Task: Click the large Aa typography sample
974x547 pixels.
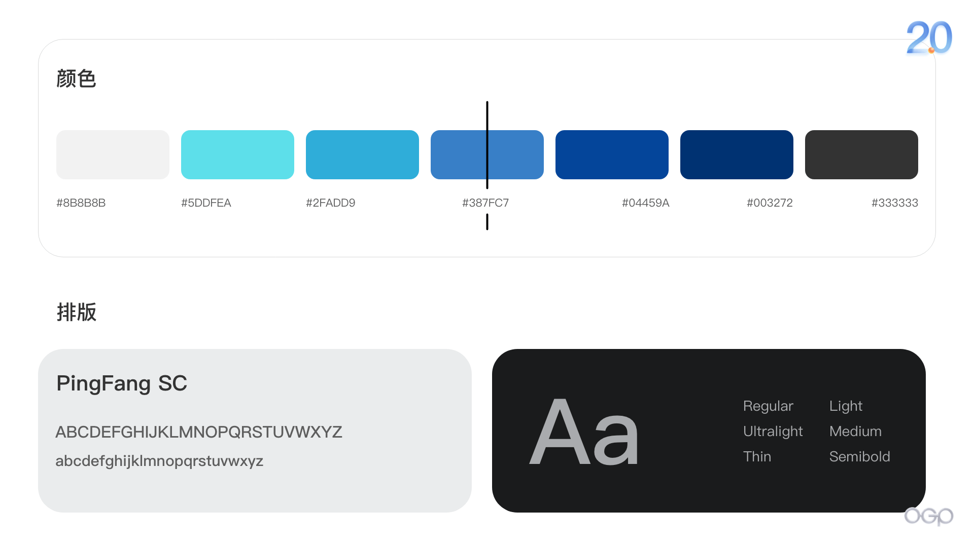Action: click(x=584, y=432)
